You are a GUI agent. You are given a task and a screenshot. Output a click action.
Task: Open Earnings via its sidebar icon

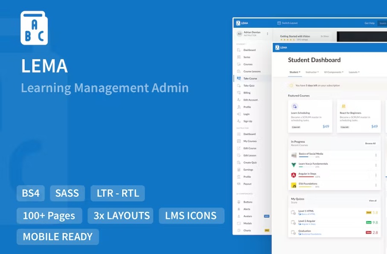[x=239, y=170]
